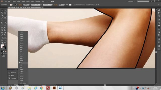Select the Eraser tool
161x90 pixels.
click(5, 23)
